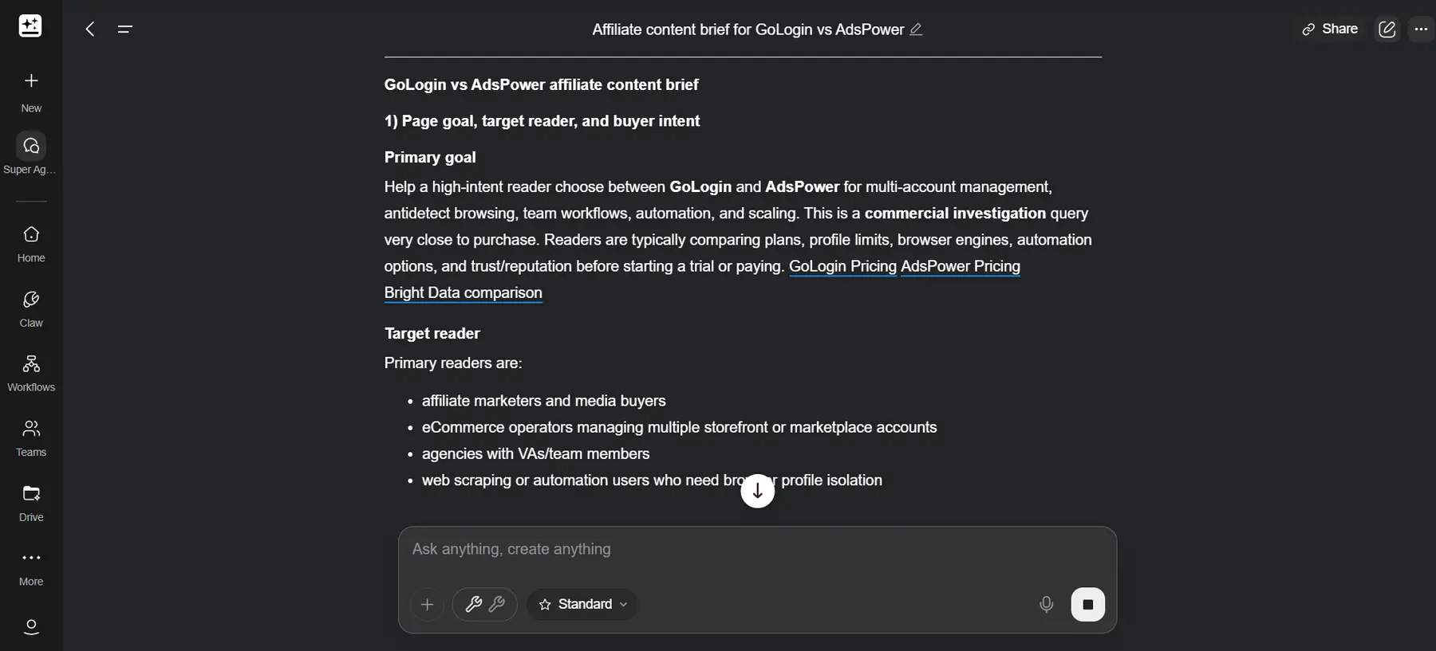Viewport: 1436px width, 651px height.
Task: Click the web scraping or automation bullet
Action: click(x=652, y=480)
